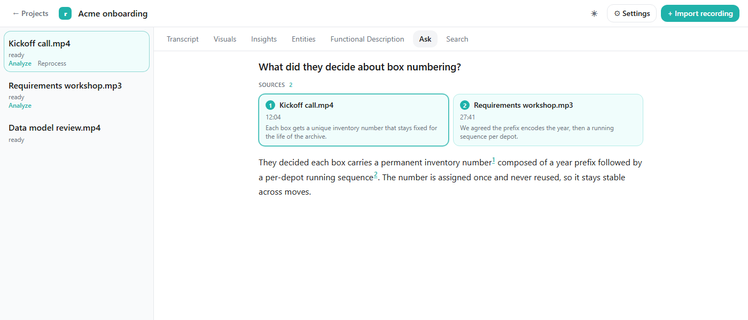Click Import recording button
Screen dimensions: 748x320
coord(700,13)
